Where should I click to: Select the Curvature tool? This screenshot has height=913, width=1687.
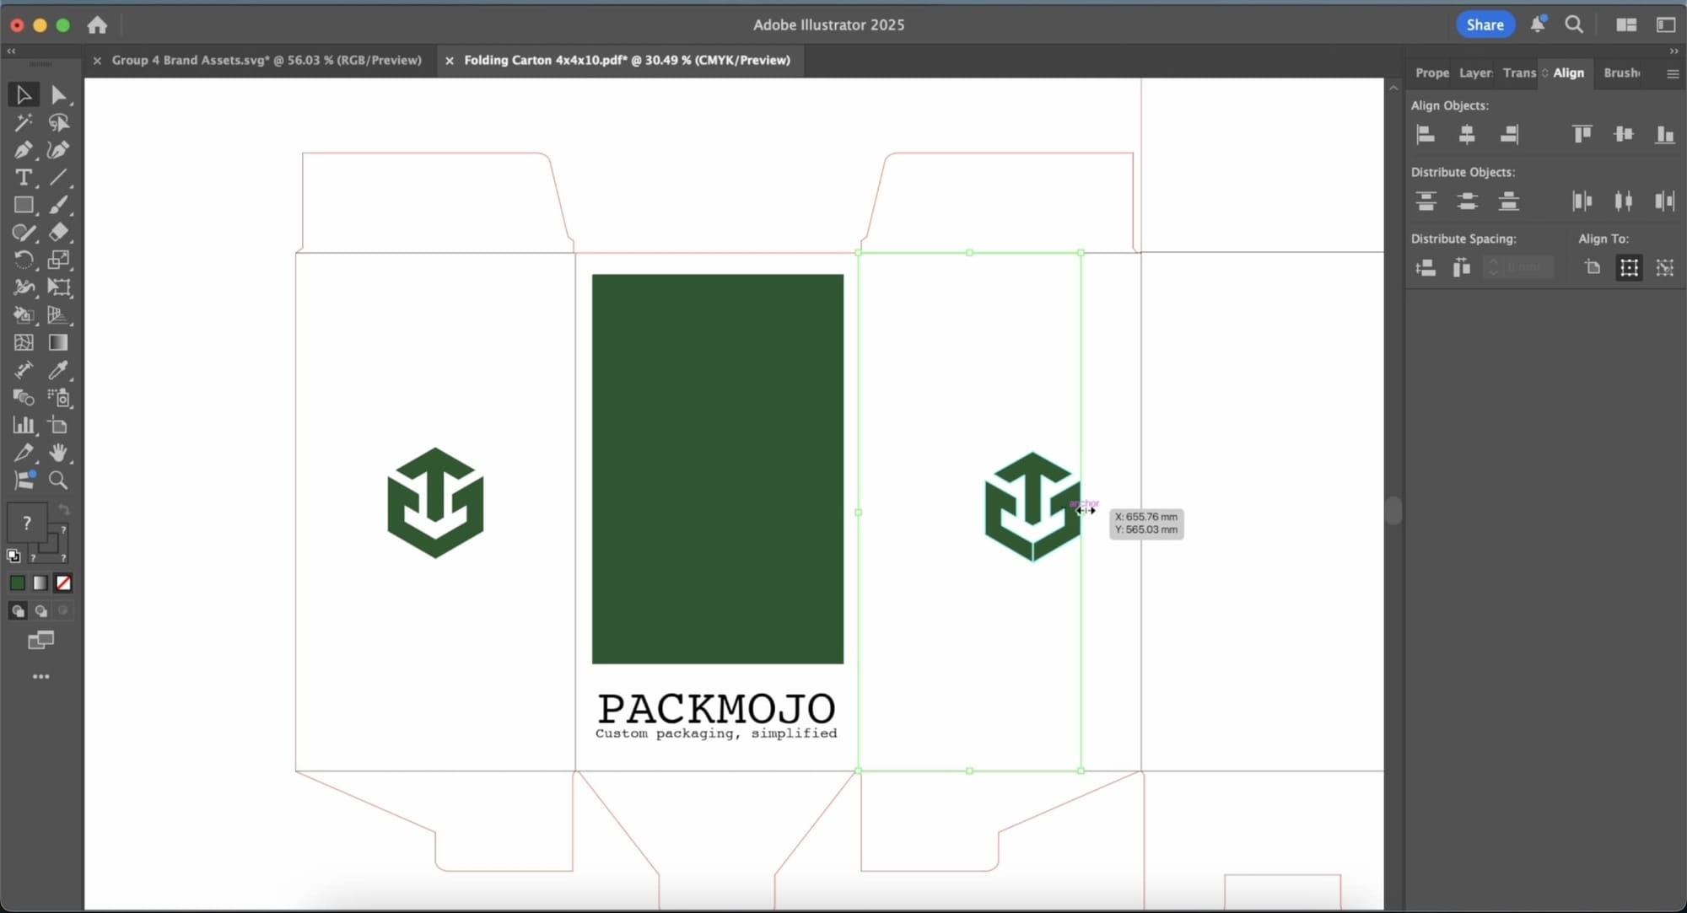click(x=58, y=150)
